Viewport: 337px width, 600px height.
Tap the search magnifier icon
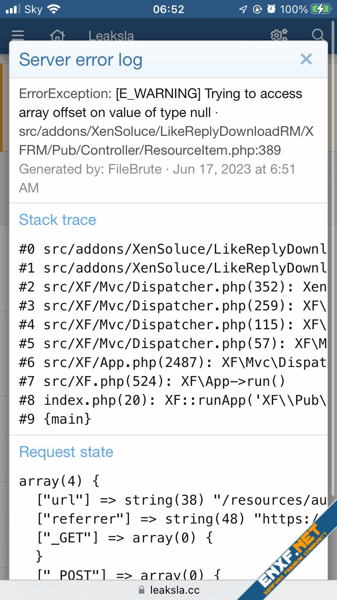point(318,35)
